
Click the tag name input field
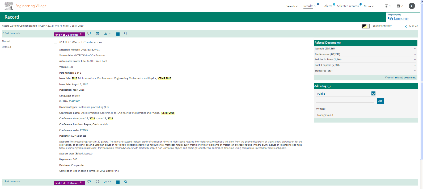click(x=345, y=100)
